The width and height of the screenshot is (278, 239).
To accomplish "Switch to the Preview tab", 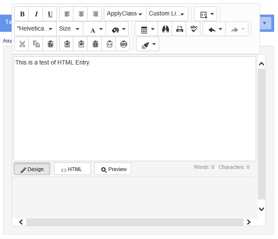I will (x=113, y=169).
